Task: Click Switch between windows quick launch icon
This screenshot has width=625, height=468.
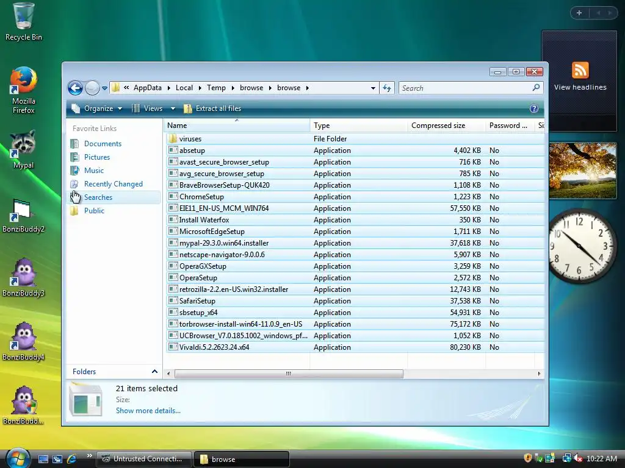Action: pos(57,459)
